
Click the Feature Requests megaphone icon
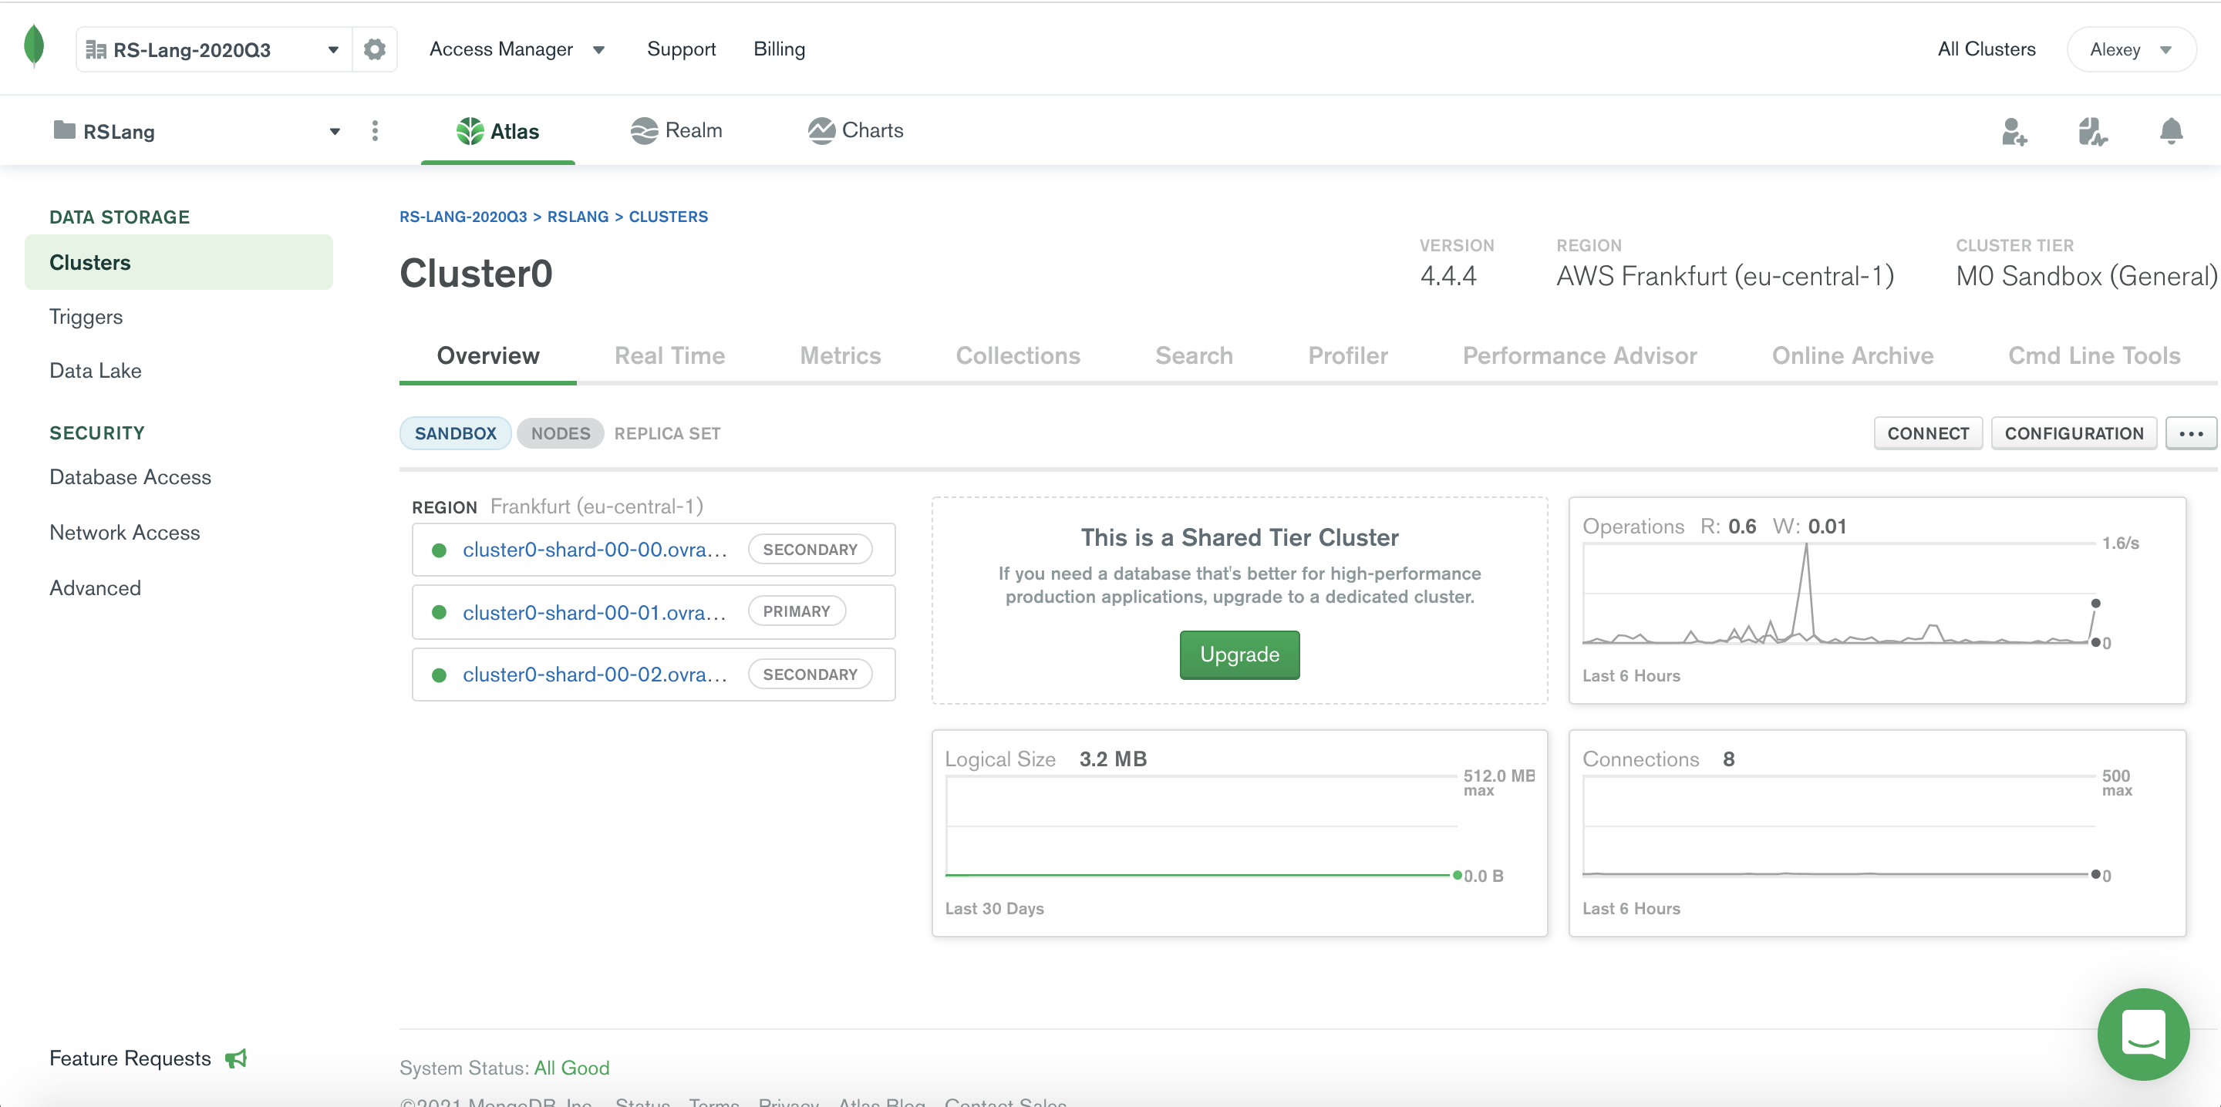pyautogui.click(x=236, y=1058)
